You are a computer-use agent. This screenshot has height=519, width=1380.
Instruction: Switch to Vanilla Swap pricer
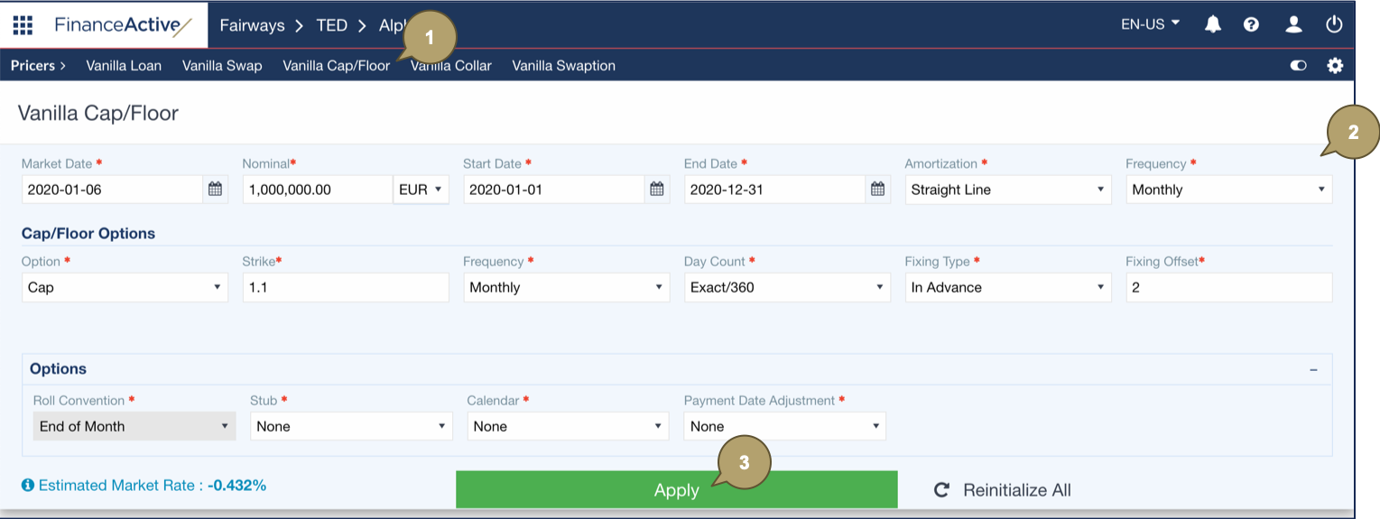[x=222, y=65]
